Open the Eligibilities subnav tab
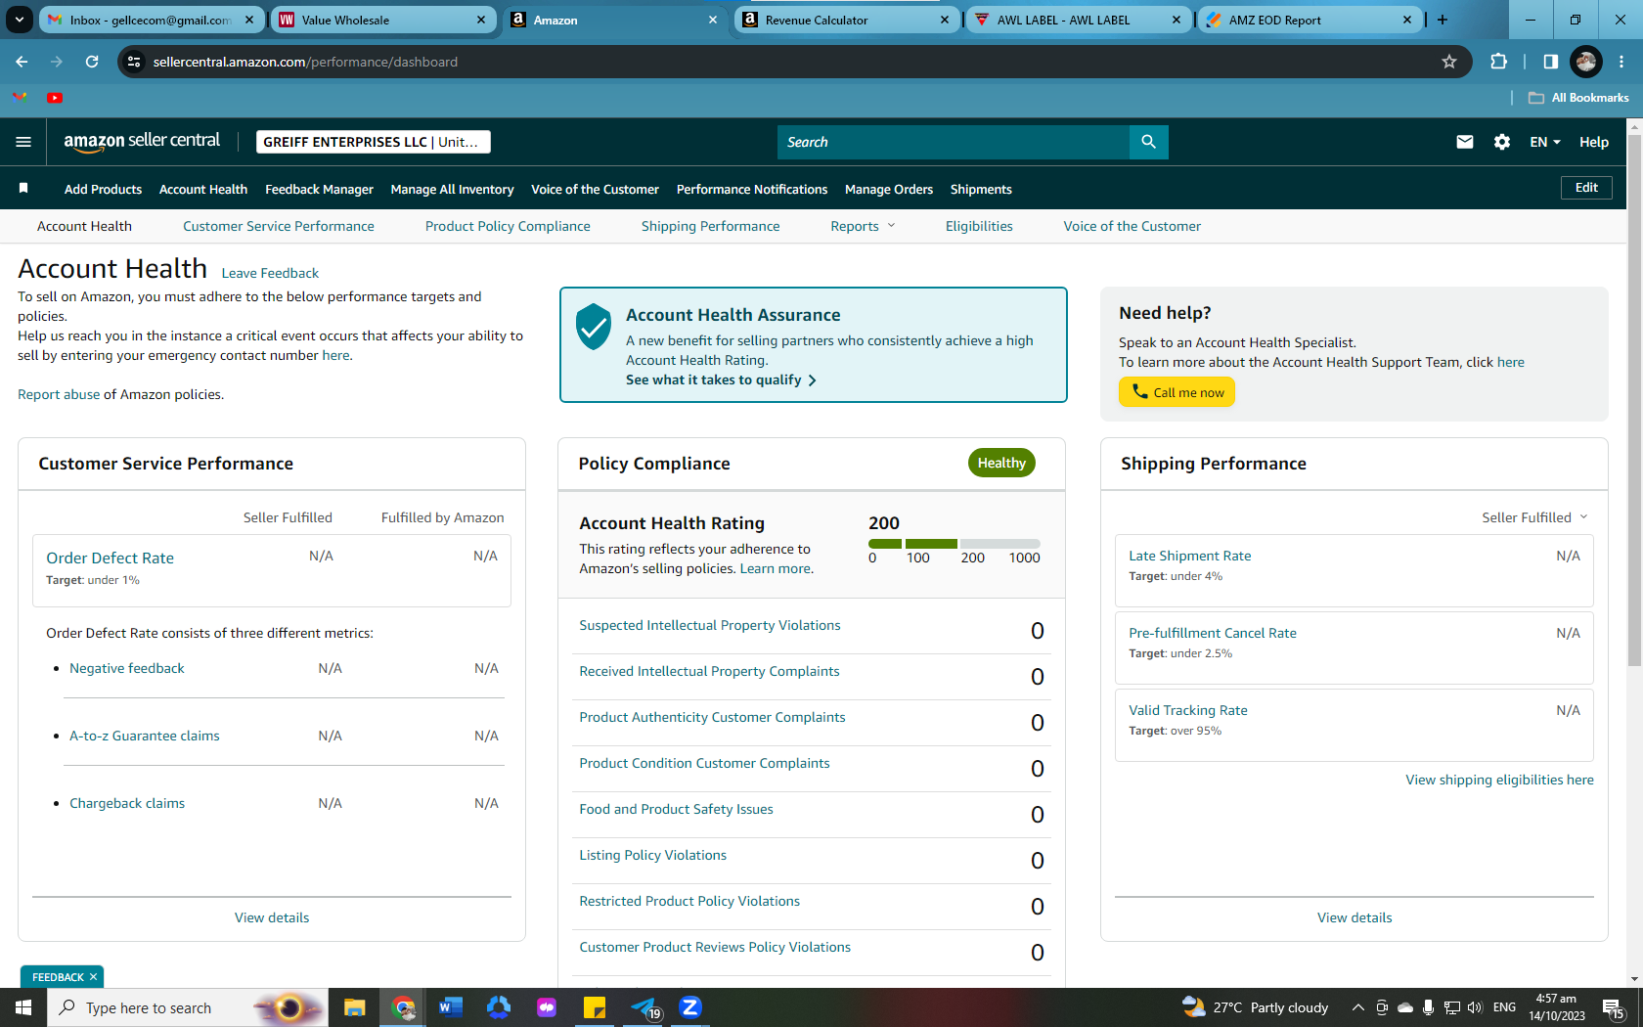The image size is (1643, 1027). click(979, 226)
